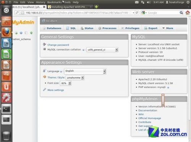The width and height of the screenshot is (191, 142).
Task: Open the Databases tab
Action: [x=52, y=28]
